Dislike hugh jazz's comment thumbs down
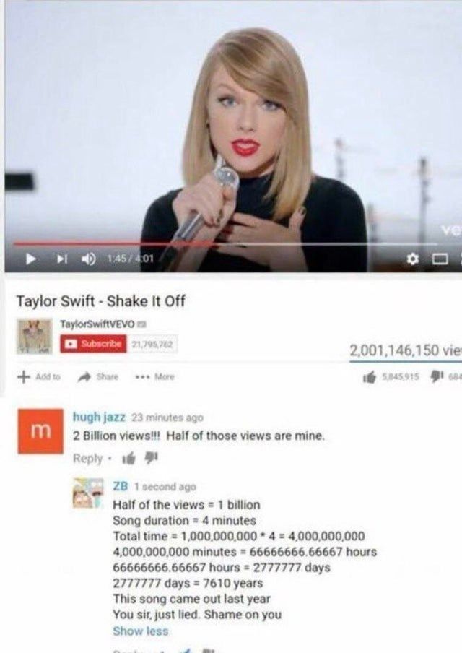This screenshot has height=653, width=462. [151, 458]
